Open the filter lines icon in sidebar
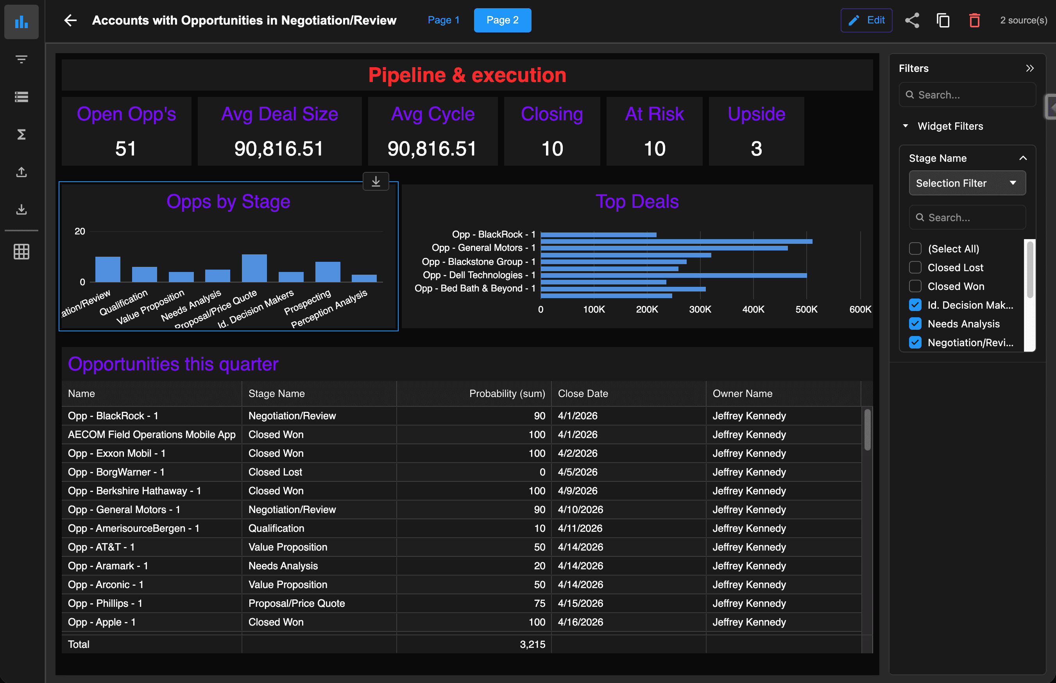This screenshot has height=683, width=1056. tap(21, 59)
